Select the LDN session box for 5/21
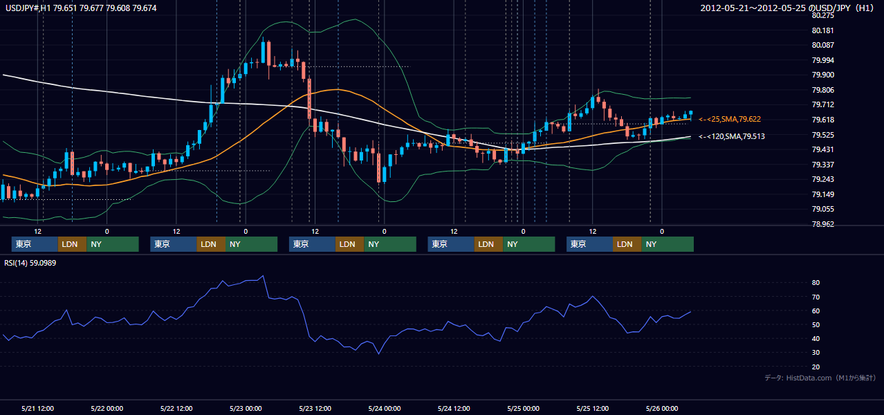 [x=72, y=244]
